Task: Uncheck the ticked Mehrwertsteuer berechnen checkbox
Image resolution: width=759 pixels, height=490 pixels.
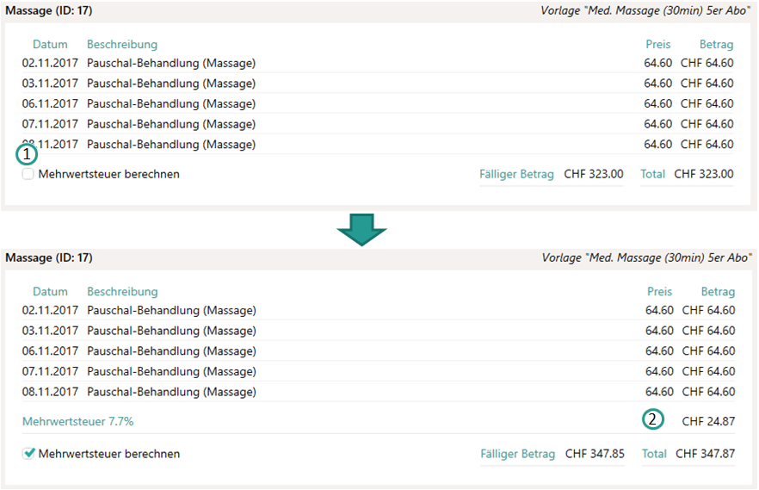Action: tap(29, 454)
